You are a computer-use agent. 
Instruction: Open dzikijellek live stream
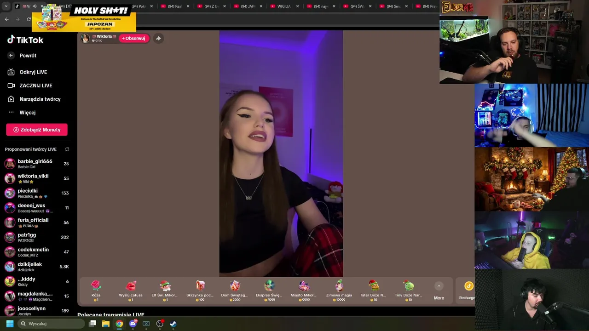tap(37, 267)
